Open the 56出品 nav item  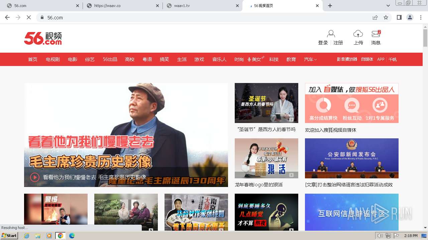[x=110, y=59]
